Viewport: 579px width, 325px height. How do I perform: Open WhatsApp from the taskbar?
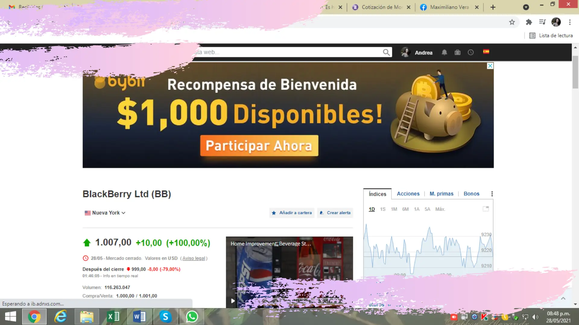point(192,317)
